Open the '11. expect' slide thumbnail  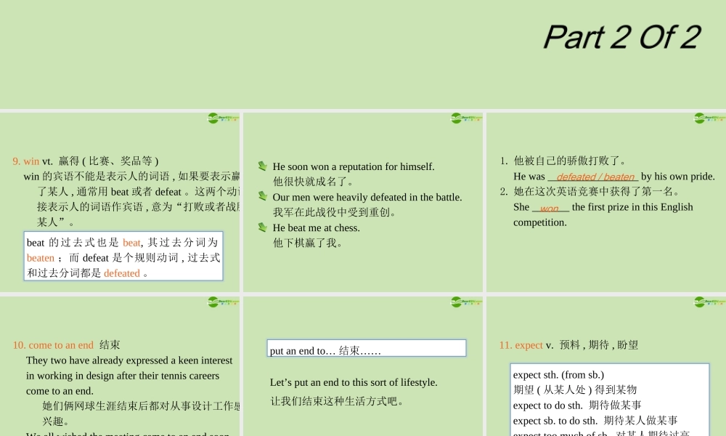pyautogui.click(x=606, y=366)
